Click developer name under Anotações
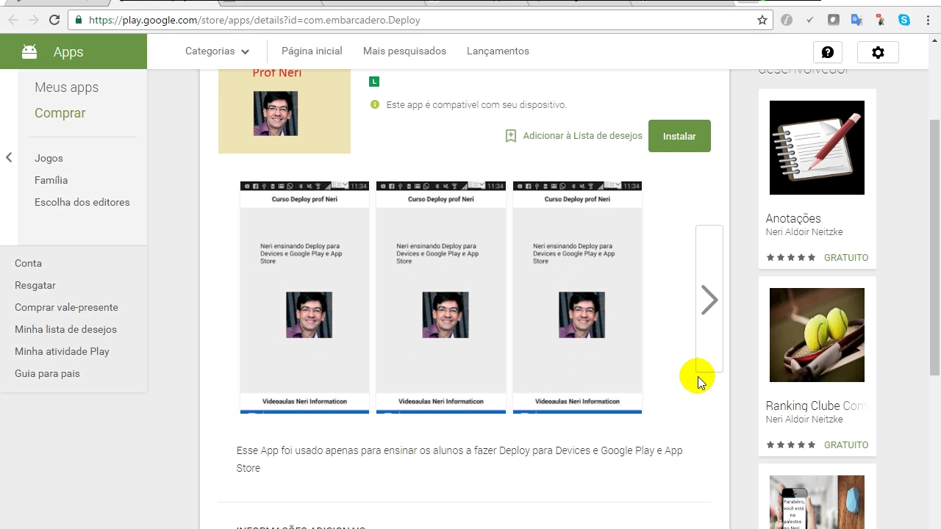Screen dimensions: 941x529 click(x=804, y=232)
